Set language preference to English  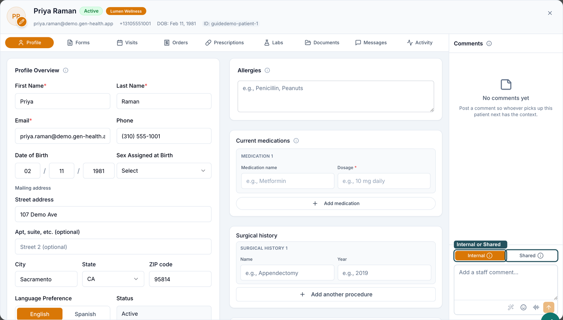(40, 314)
